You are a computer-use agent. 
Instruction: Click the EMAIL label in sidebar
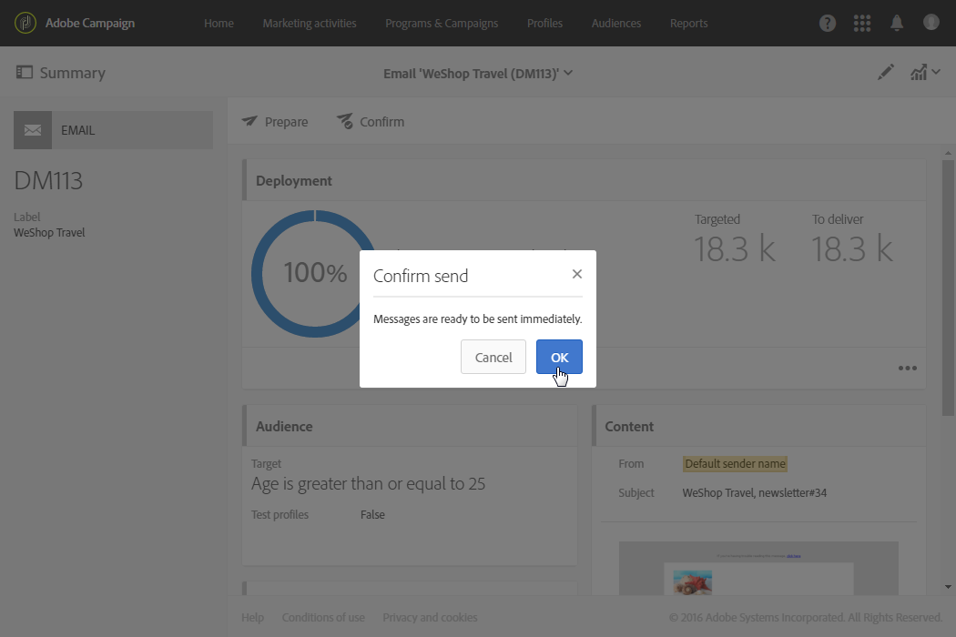78,130
